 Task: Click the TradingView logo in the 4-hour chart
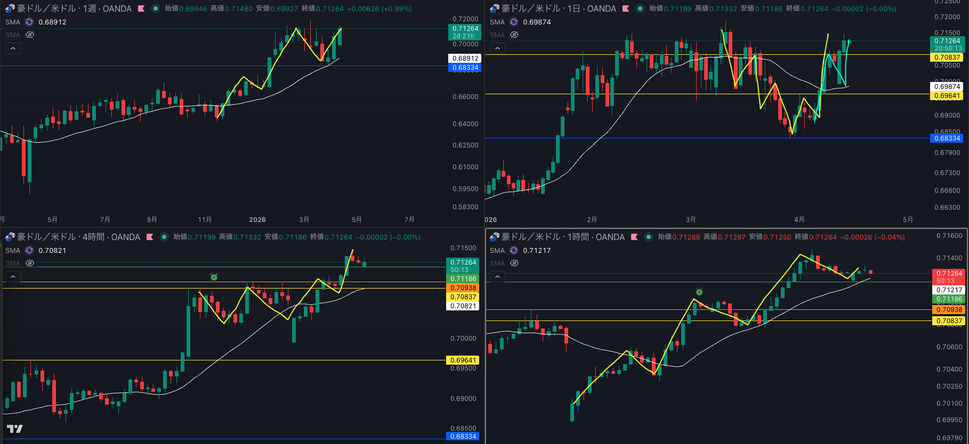(x=14, y=429)
